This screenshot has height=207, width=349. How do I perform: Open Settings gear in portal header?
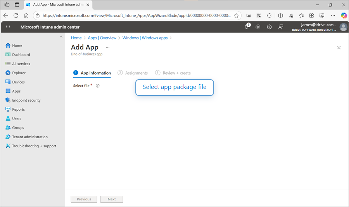258,27
